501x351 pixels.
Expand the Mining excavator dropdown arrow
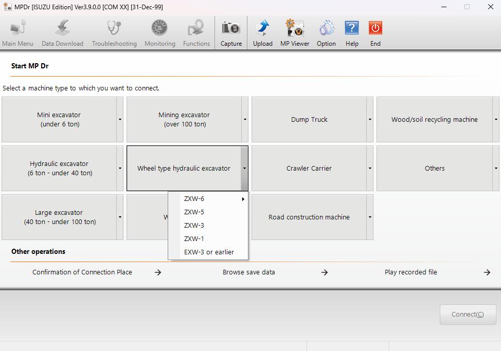coord(245,119)
